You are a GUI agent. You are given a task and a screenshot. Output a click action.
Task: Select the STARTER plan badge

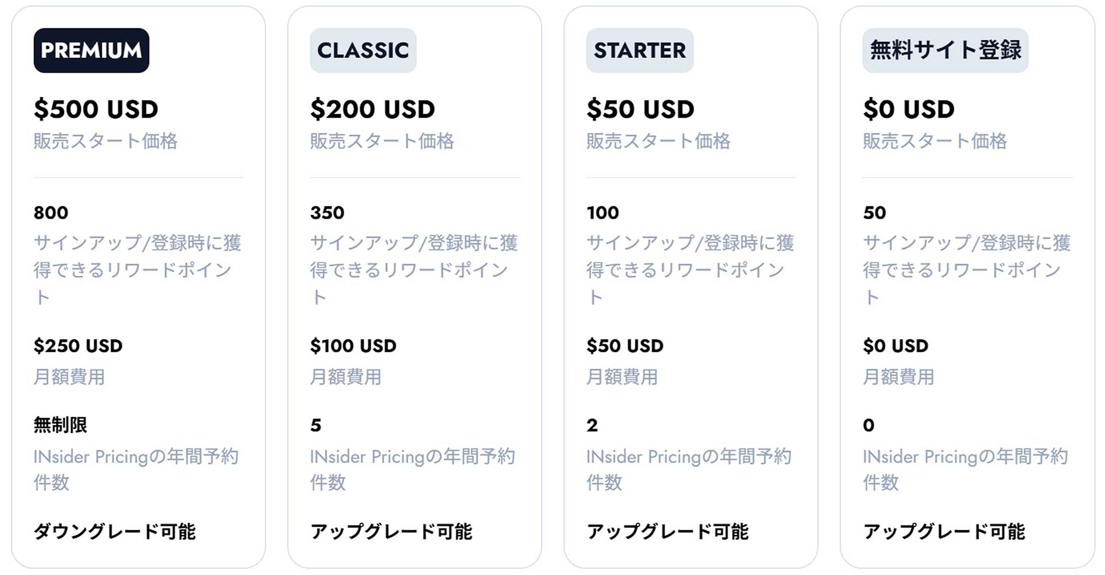click(640, 51)
